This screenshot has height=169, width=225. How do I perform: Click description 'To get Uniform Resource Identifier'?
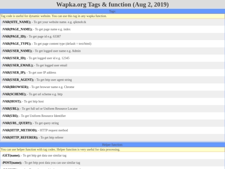43,116
